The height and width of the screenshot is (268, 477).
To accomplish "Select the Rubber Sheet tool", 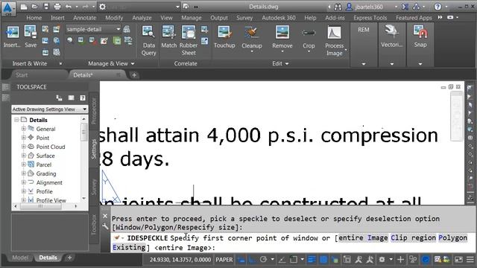I will point(189,40).
